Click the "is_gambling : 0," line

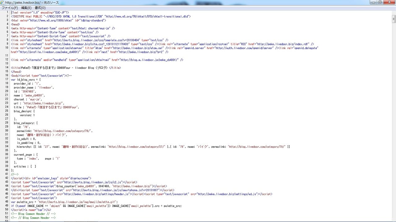coord(29,143)
